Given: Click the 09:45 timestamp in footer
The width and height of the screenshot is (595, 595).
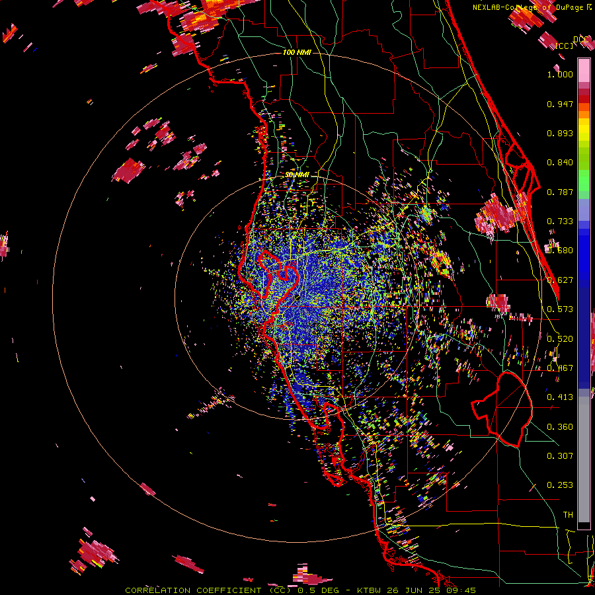Looking at the screenshot, I should pos(462,590).
